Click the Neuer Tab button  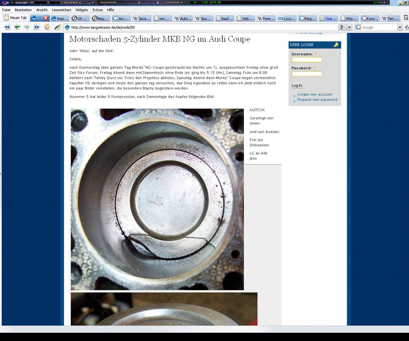(15, 18)
